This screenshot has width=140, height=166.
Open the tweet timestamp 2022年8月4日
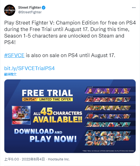(x=33, y=159)
